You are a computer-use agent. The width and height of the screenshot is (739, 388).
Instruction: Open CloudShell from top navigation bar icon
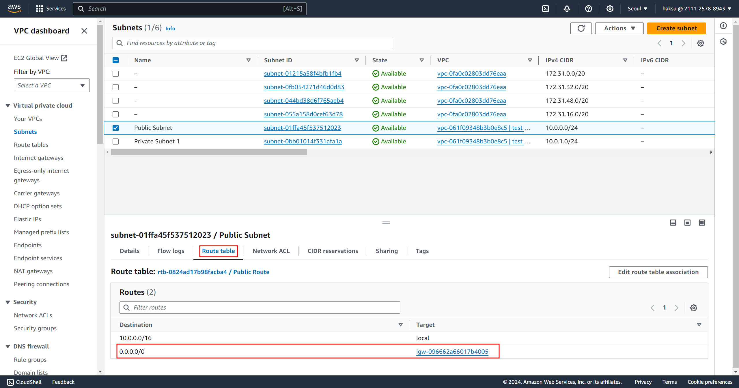pos(546,9)
